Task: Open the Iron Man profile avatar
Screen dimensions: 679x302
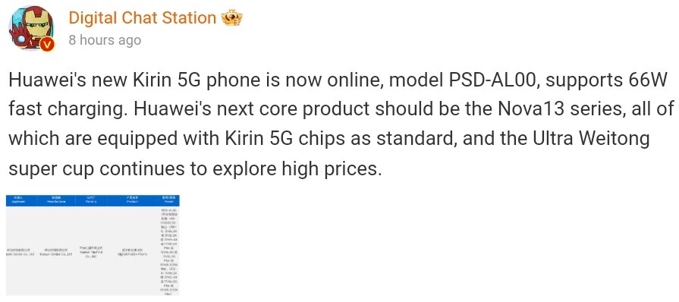Action: (x=31, y=29)
